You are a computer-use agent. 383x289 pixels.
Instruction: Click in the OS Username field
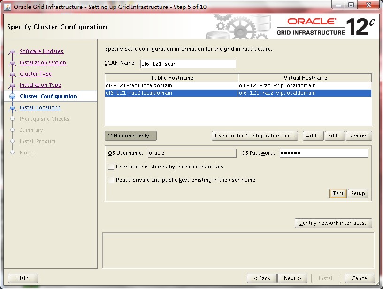192,153
